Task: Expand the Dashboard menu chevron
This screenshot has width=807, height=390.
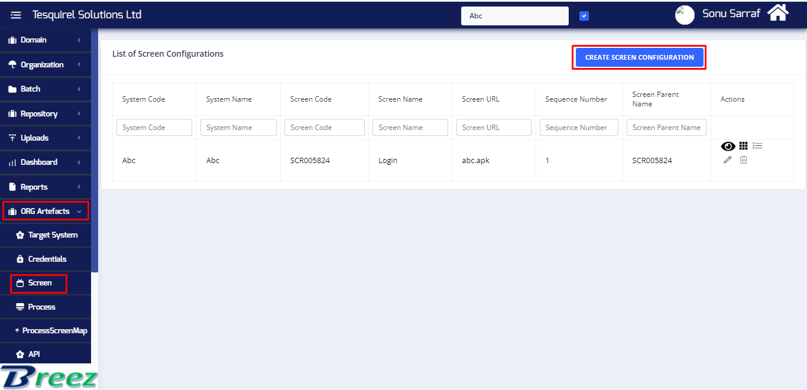Action: [79, 162]
